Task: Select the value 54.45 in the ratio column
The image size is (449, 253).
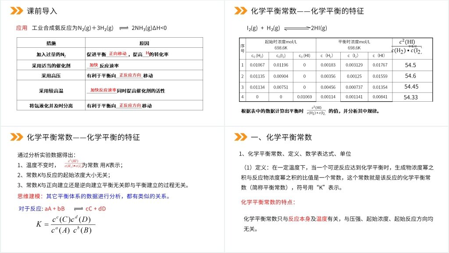Action: pyautogui.click(x=411, y=87)
